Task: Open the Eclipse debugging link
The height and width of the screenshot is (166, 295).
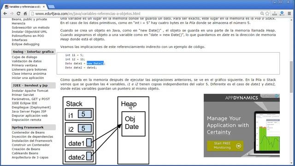Action: [x=26, y=44]
